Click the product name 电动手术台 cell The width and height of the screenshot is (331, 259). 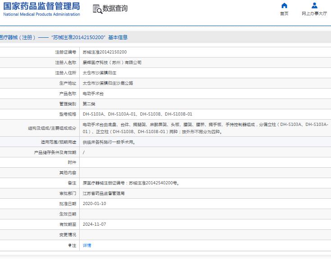click(93, 94)
